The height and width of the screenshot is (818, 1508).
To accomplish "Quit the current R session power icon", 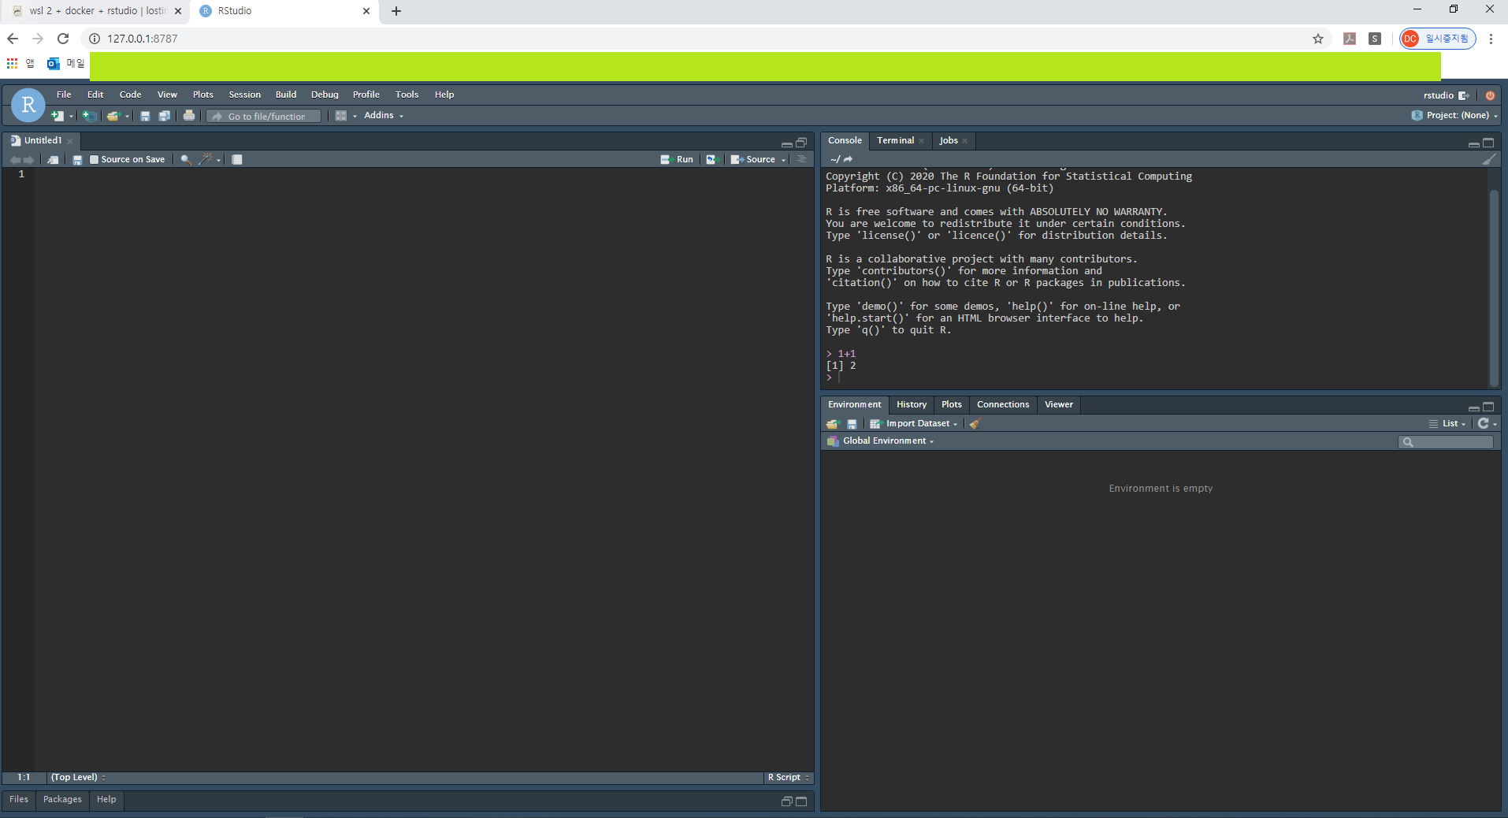I will [1490, 95].
